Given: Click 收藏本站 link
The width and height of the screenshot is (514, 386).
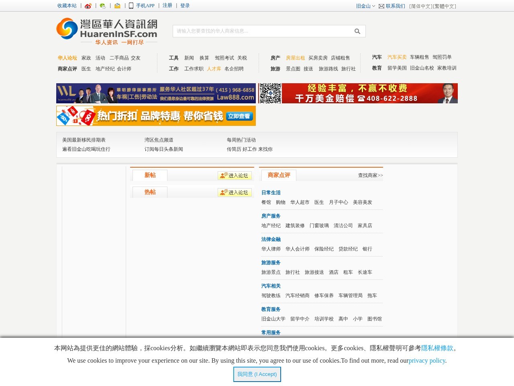Looking at the screenshot, I should (x=67, y=6).
